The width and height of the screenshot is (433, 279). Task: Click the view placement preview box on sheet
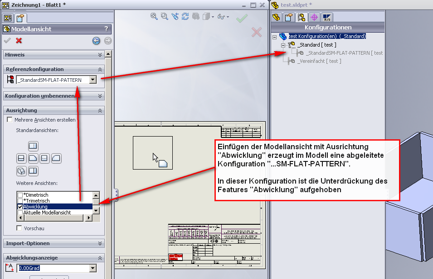pos(153,153)
